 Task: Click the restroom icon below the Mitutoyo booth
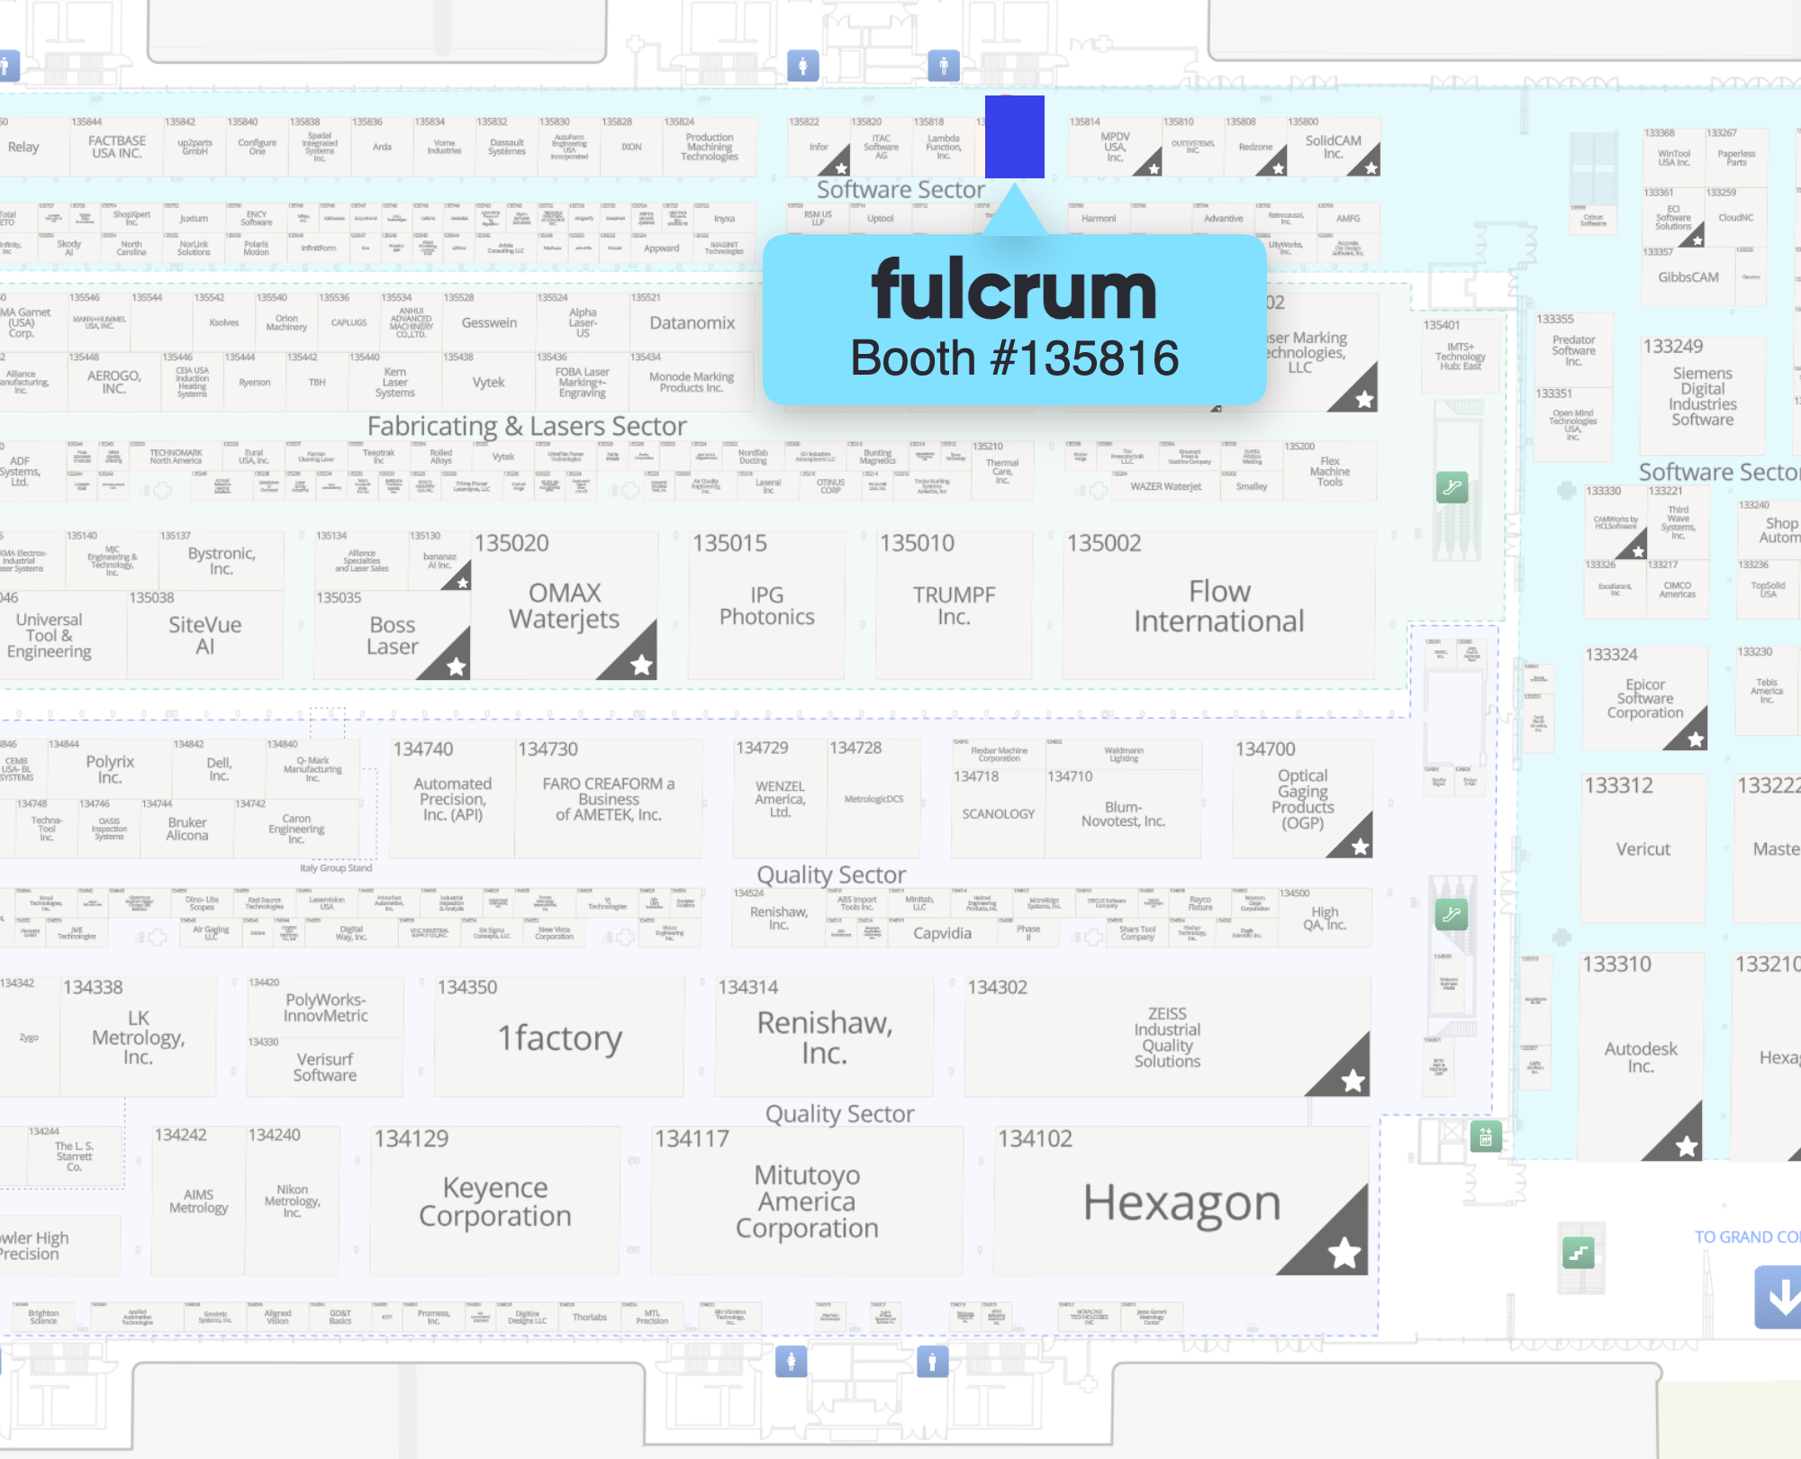792,1361
